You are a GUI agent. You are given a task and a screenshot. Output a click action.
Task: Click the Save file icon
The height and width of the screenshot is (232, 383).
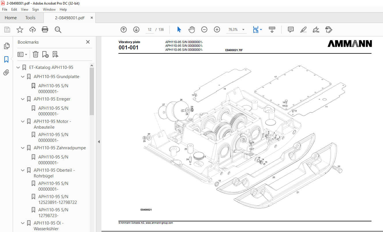pos(7,30)
